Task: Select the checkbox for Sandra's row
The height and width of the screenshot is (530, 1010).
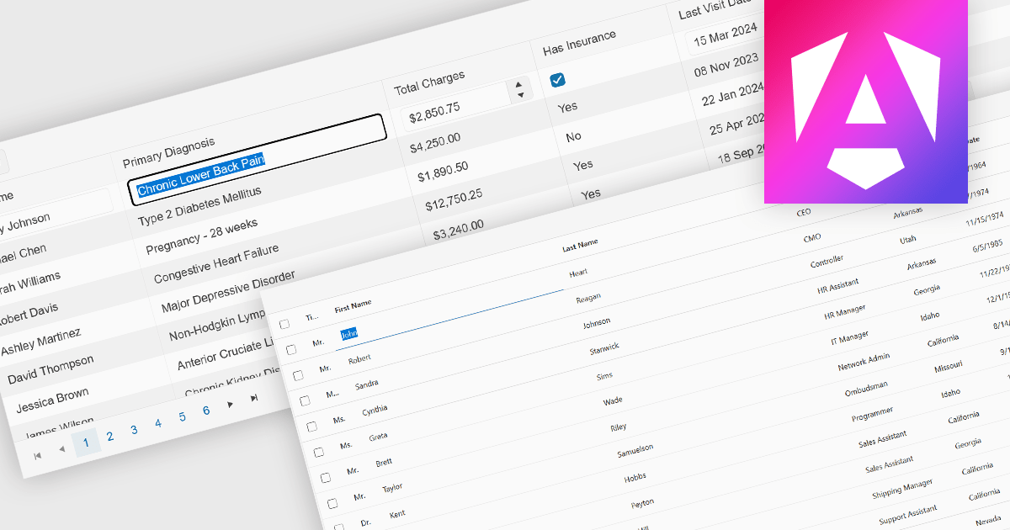Action: coord(305,400)
